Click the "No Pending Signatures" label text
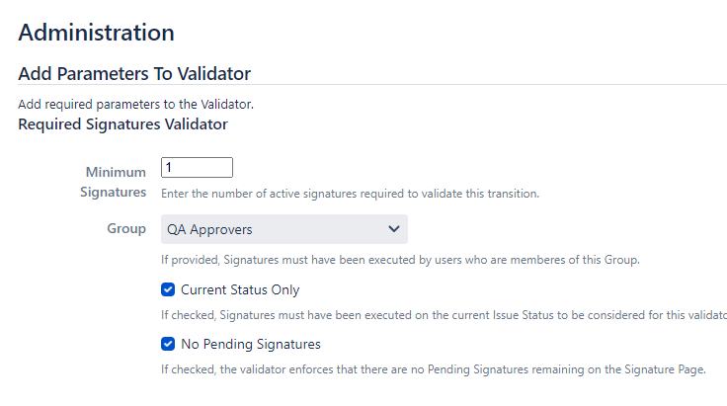This screenshot has width=727, height=406. 251,345
